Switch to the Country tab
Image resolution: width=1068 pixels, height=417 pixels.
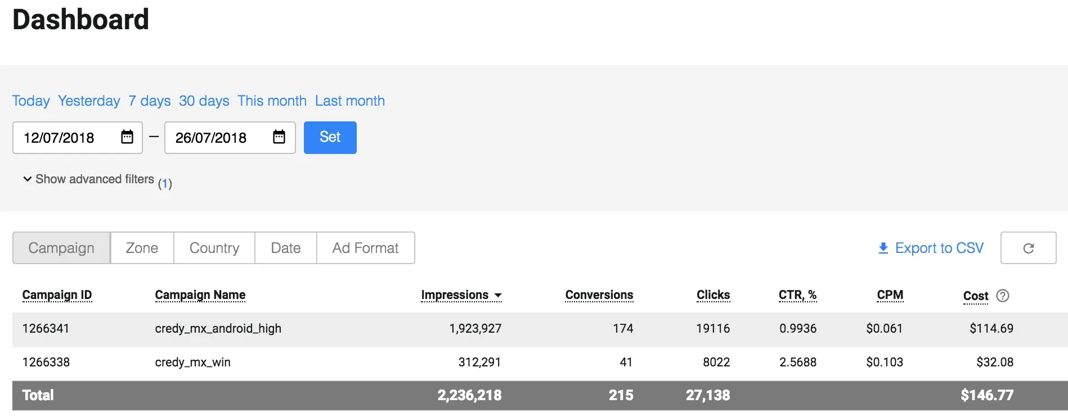[x=214, y=248]
